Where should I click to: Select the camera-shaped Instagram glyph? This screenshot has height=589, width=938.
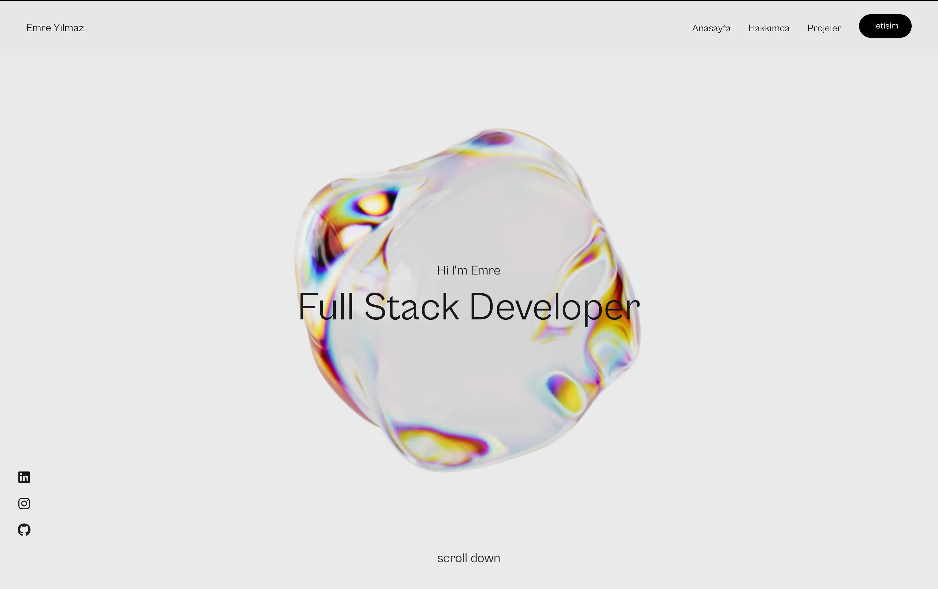pos(24,504)
